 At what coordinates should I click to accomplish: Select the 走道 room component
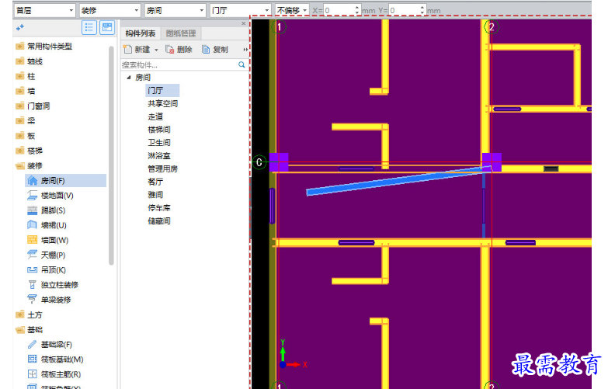pos(155,116)
